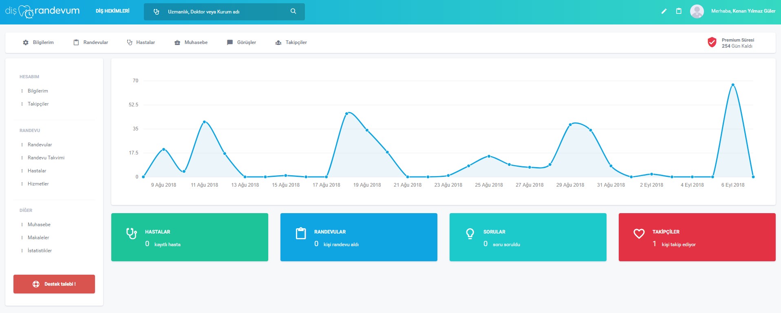781x313 pixels.
Task: Open the clipboard icon in top header
Action: [x=679, y=11]
